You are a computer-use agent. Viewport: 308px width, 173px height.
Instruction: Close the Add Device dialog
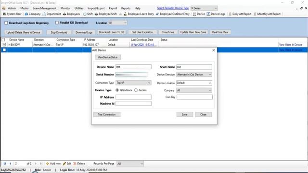(214, 50)
